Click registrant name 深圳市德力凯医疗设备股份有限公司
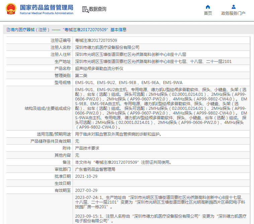 coord(107,48)
